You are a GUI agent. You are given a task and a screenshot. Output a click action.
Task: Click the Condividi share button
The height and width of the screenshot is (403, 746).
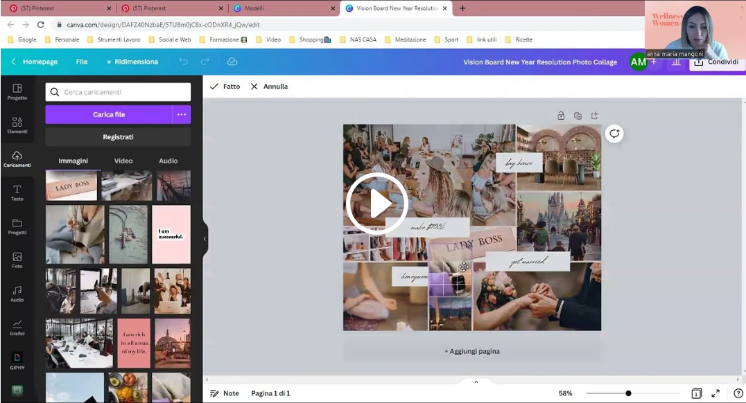pyautogui.click(x=717, y=62)
